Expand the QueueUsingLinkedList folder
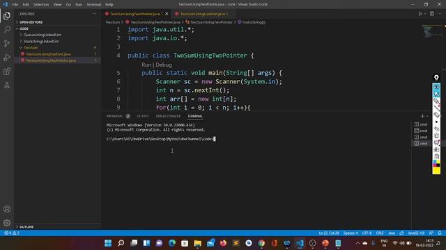The width and height of the screenshot is (446, 250). (58, 35)
